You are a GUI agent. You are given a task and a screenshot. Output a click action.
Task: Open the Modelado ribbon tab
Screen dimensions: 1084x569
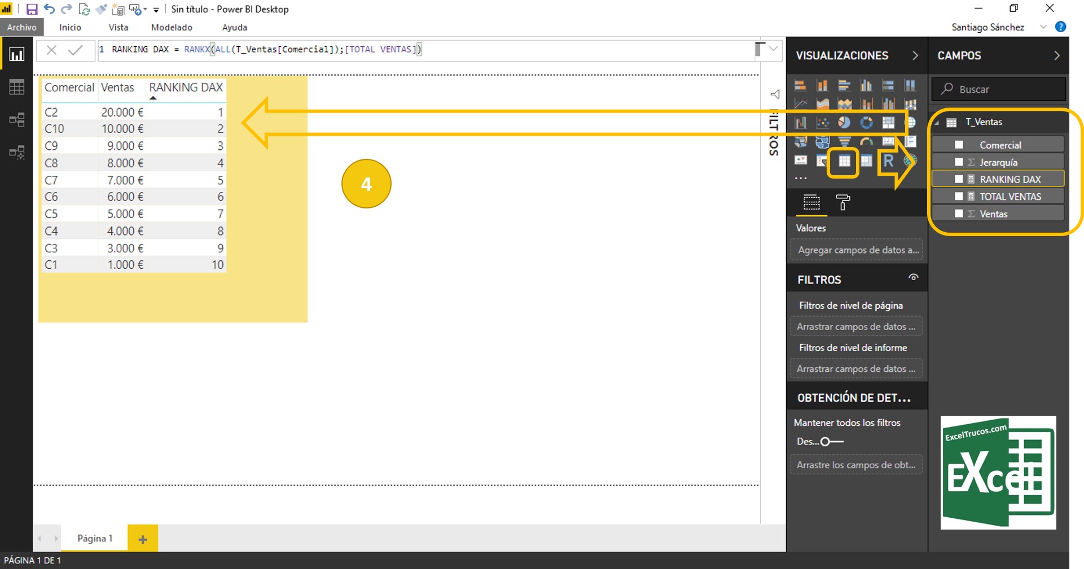172,27
